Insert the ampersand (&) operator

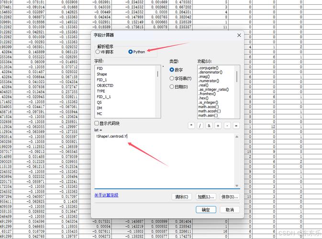209,125
